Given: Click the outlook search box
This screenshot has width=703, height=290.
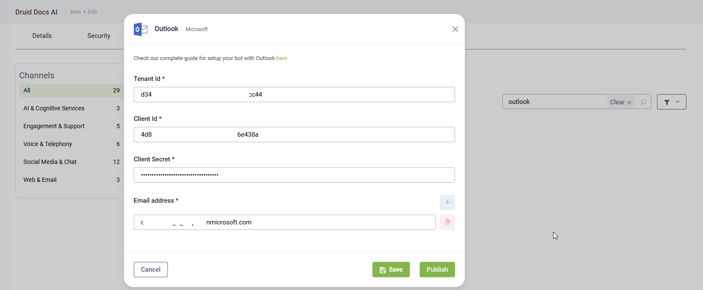Looking at the screenshot, I should [x=554, y=102].
